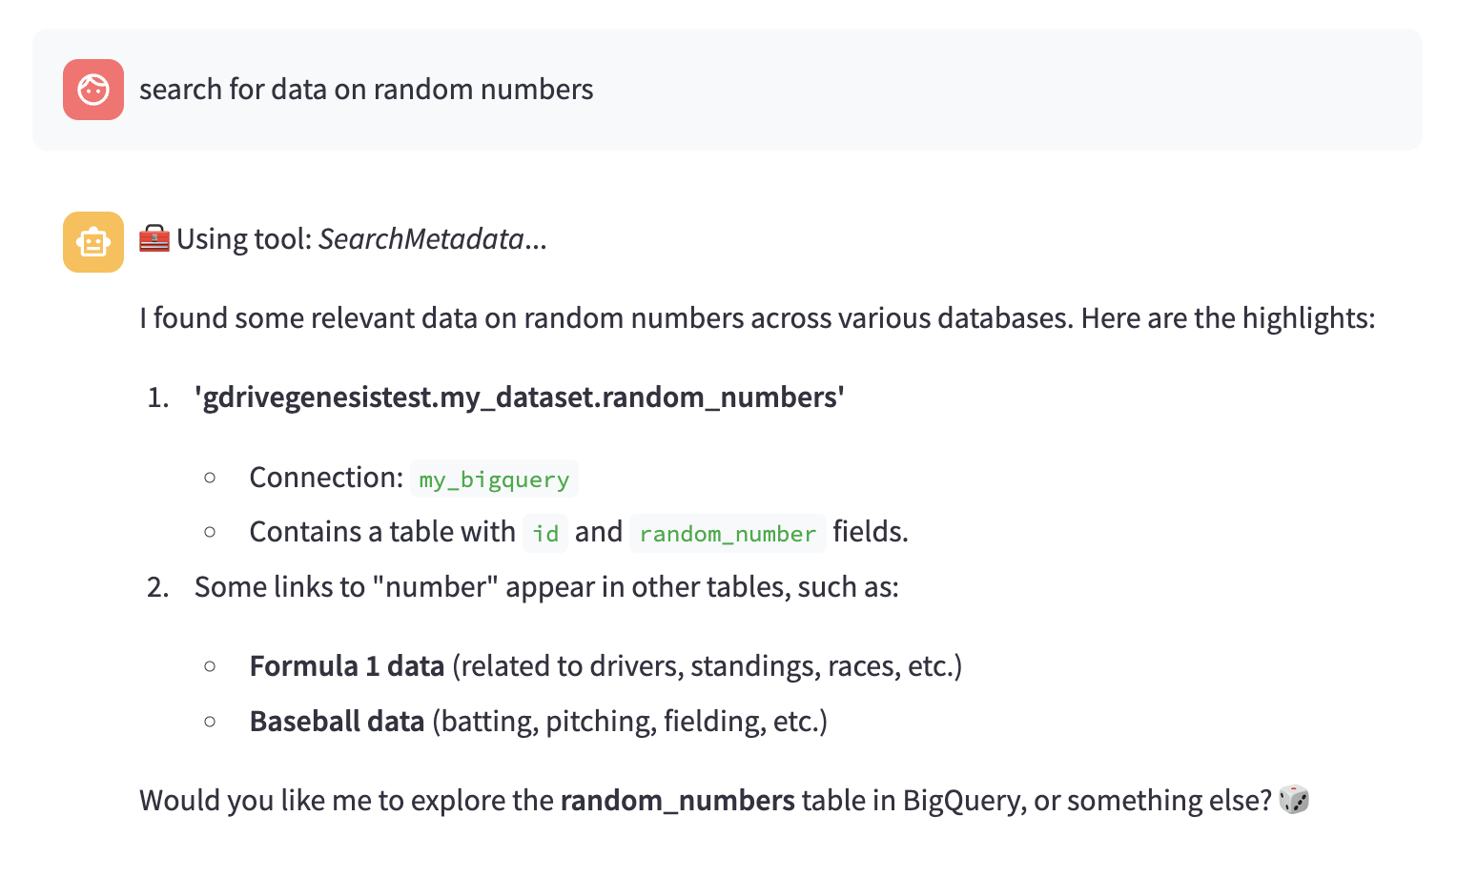Click the random_number field code chip
This screenshot has width=1457, height=877.
tap(728, 533)
